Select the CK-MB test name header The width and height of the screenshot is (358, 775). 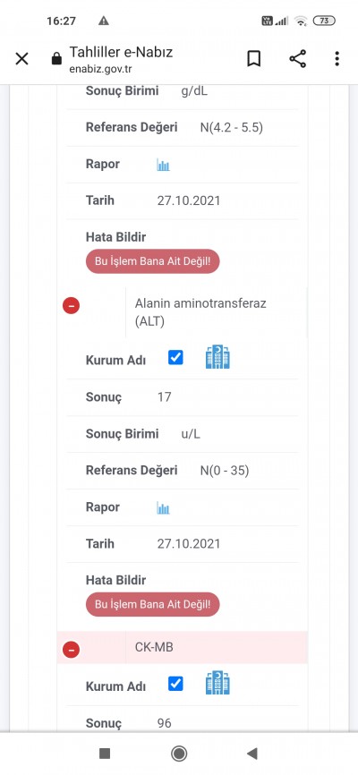point(154,646)
